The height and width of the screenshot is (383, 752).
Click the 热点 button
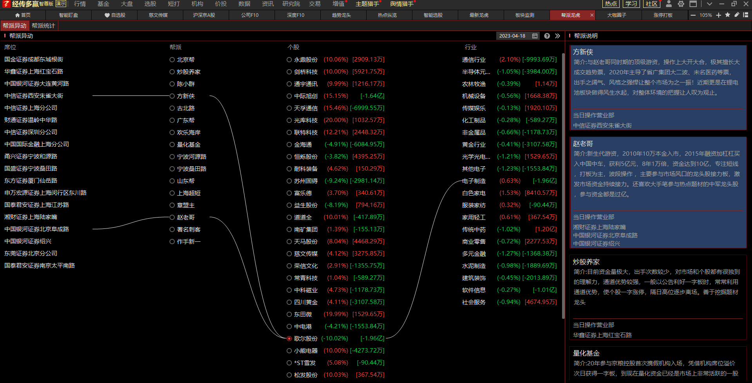point(611,4)
